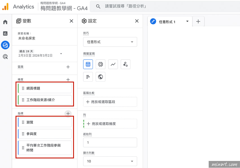Click the pencil edit icon on the tab
Screen dimensions: 240x168
153,21
